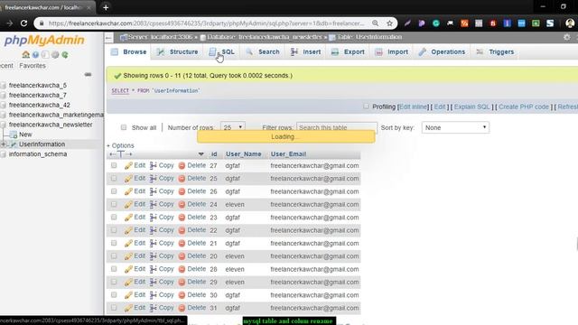Click the New table icon in tree
This screenshot has width=578, height=325.
tap(14, 135)
